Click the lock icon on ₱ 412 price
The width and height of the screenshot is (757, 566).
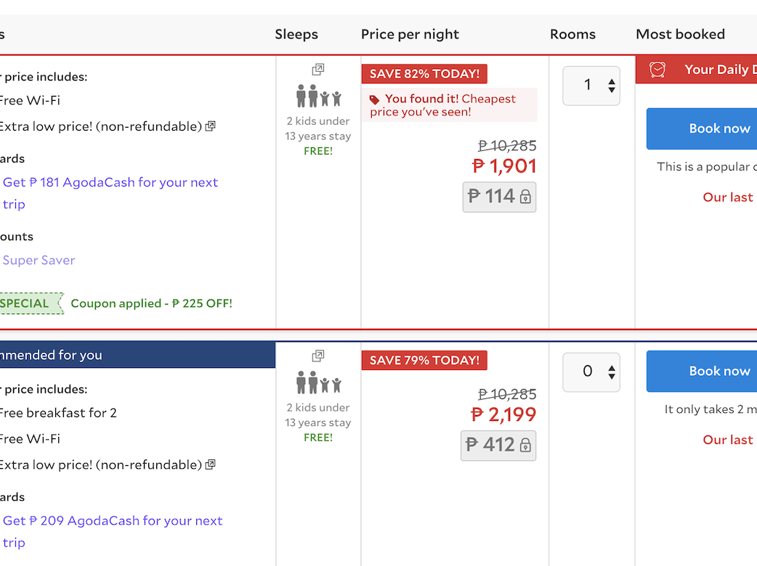tap(525, 445)
